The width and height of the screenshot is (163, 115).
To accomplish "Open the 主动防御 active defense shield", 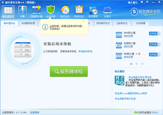I will [51, 11].
